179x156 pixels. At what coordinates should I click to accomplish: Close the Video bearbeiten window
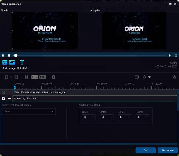tap(175, 4)
